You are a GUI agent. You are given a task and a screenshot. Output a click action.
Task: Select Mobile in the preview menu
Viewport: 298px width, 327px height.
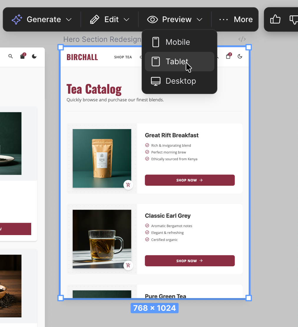179,42
